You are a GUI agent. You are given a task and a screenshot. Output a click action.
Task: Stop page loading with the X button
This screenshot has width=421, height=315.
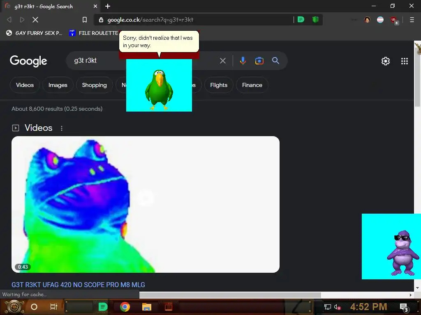coord(35,20)
